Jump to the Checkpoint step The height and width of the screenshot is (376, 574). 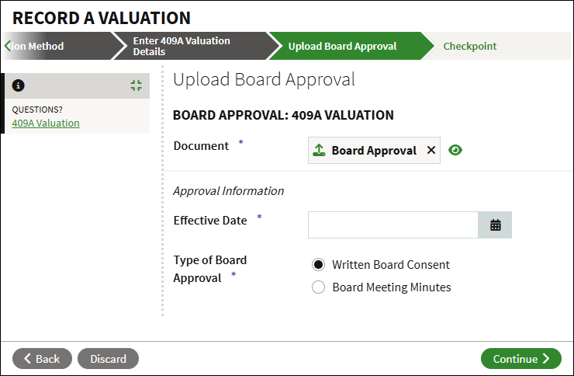469,46
